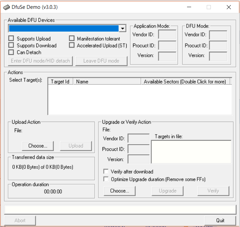Click the Target Id column header

(x=60, y=82)
